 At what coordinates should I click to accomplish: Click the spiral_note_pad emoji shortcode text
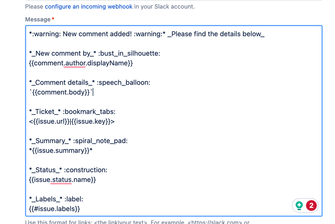coord(101,141)
